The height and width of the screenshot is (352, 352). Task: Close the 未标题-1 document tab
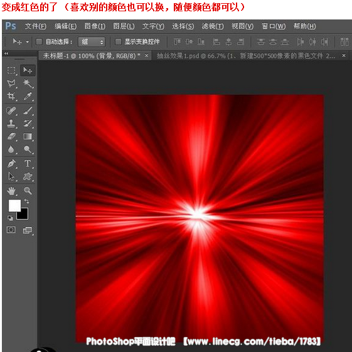pyautogui.click(x=147, y=55)
